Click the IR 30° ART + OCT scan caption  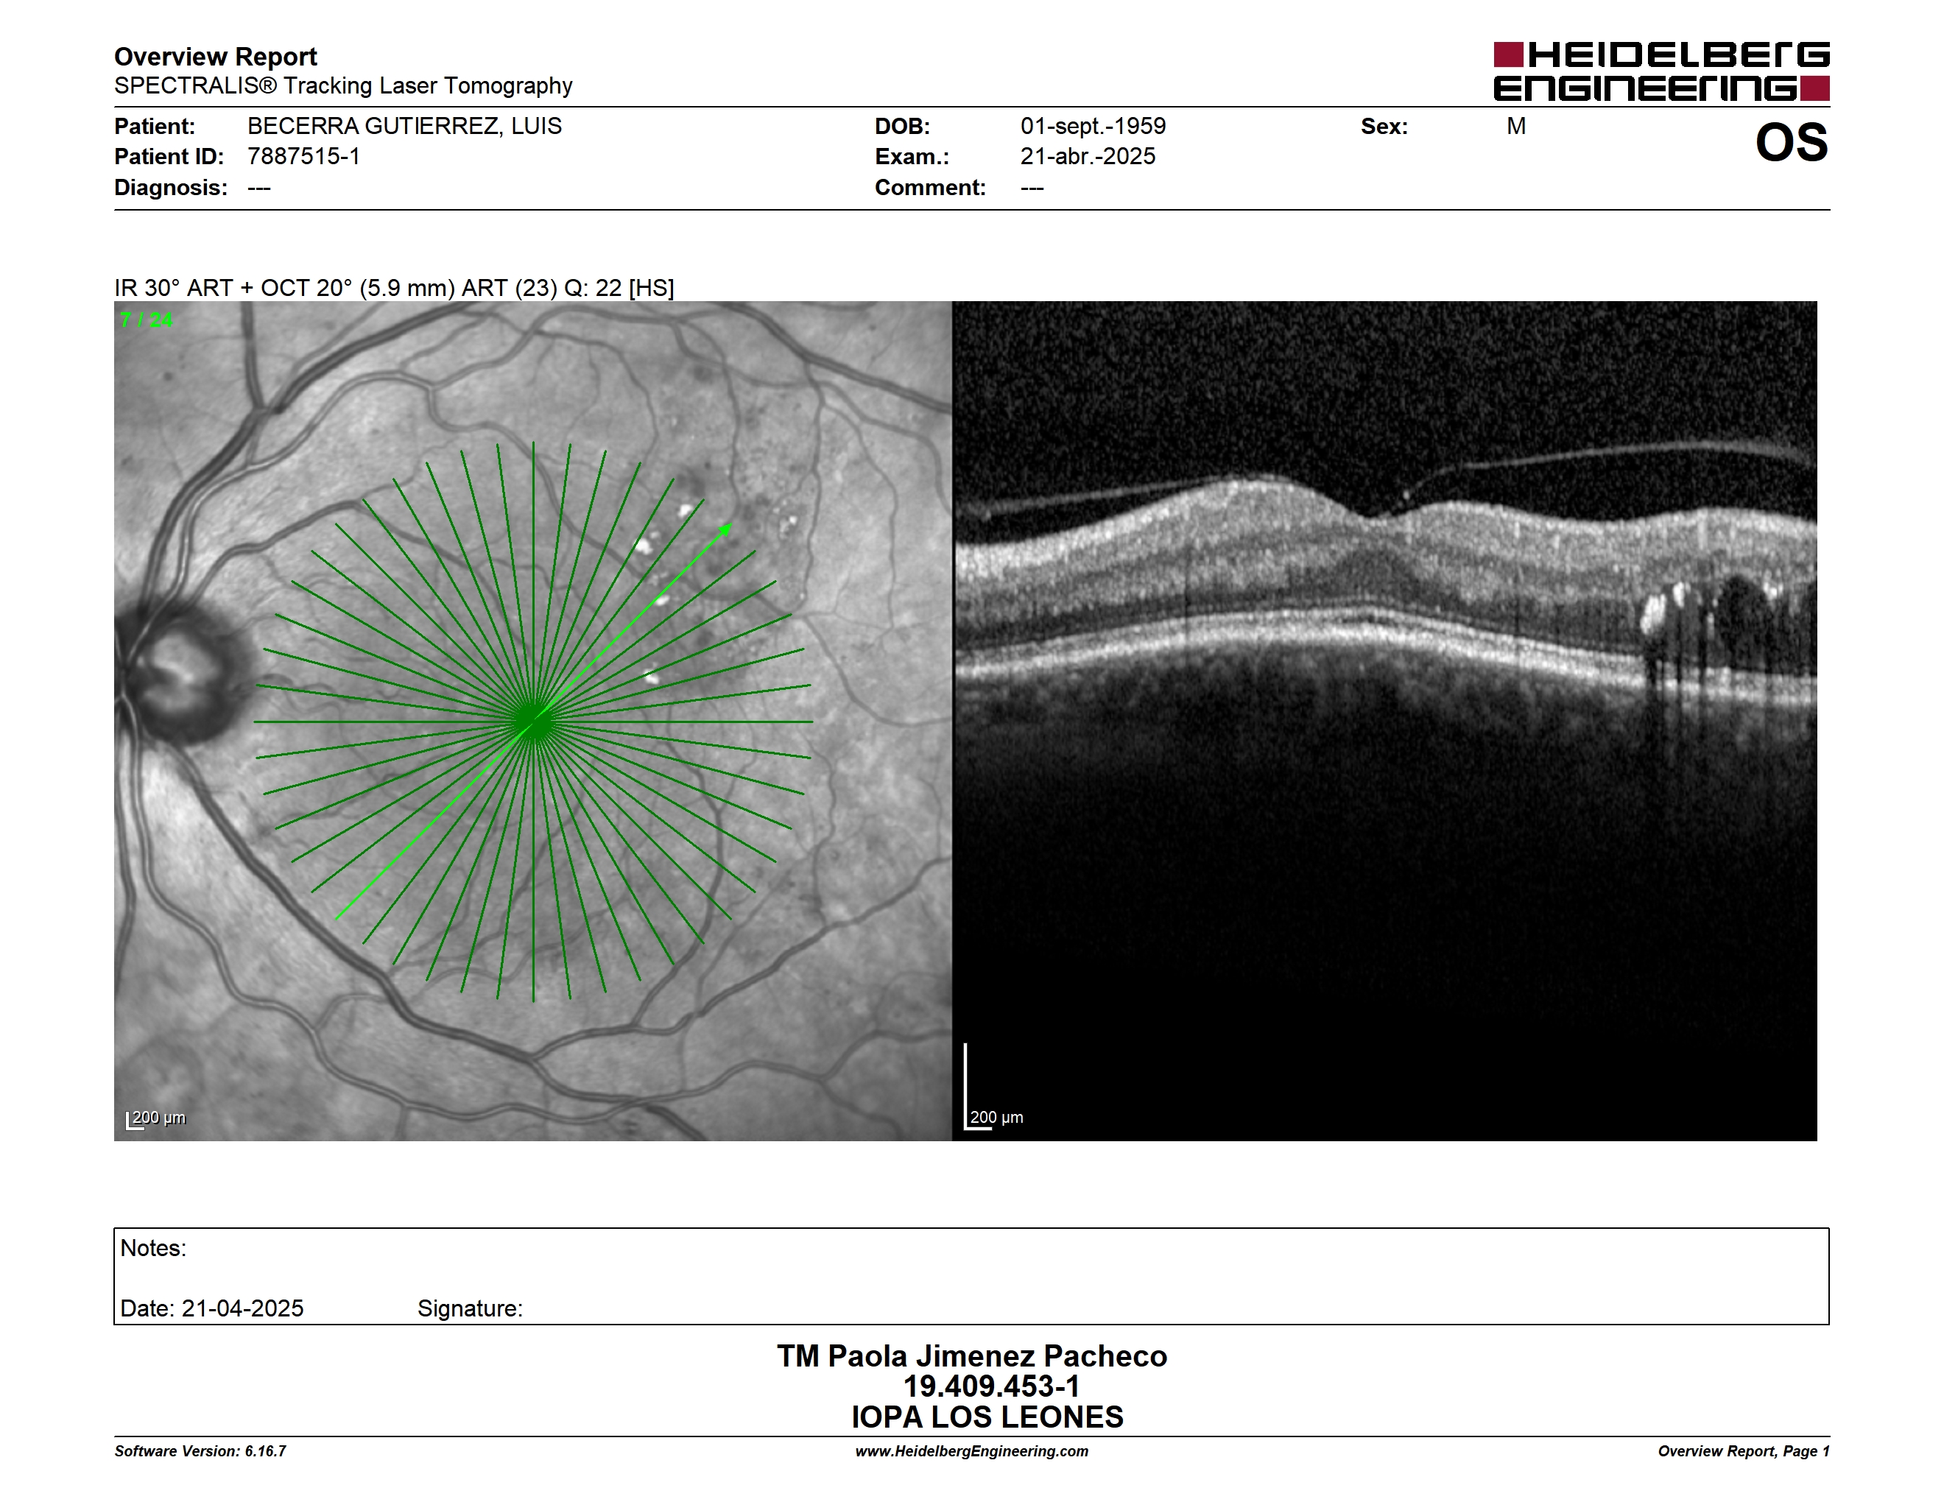pyautogui.click(x=394, y=289)
